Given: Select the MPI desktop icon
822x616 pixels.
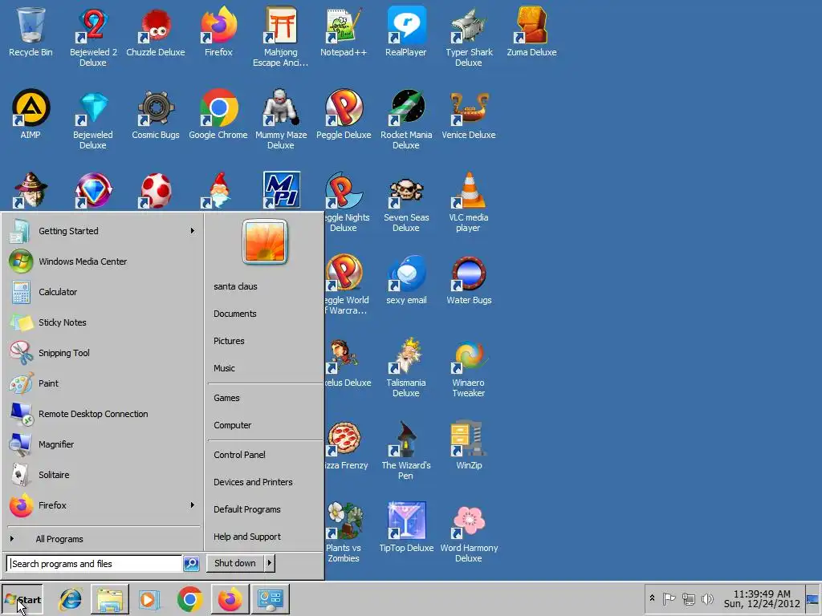Looking at the screenshot, I should [x=282, y=189].
